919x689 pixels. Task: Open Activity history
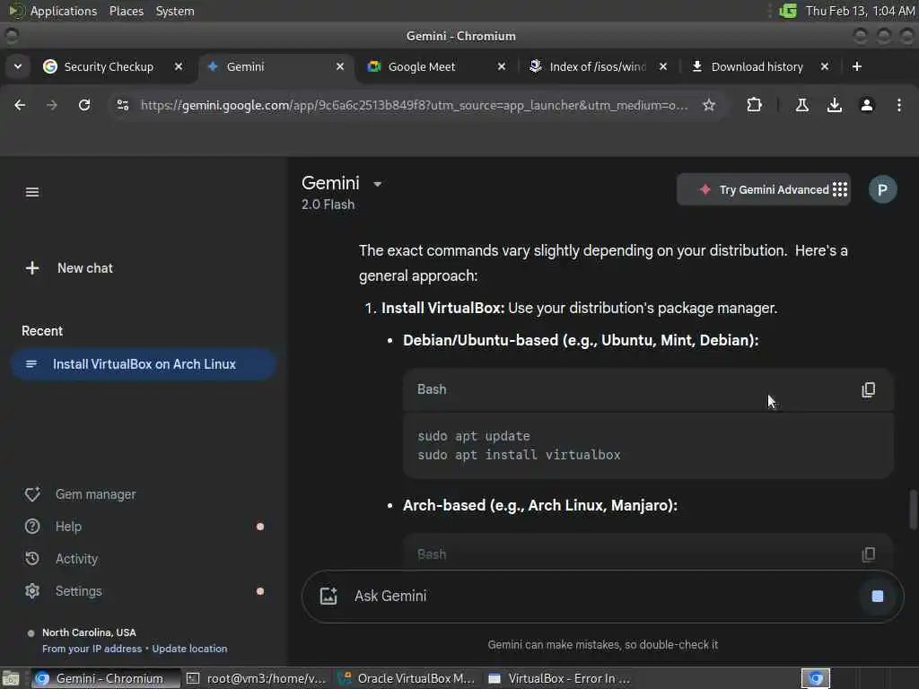click(x=62, y=559)
